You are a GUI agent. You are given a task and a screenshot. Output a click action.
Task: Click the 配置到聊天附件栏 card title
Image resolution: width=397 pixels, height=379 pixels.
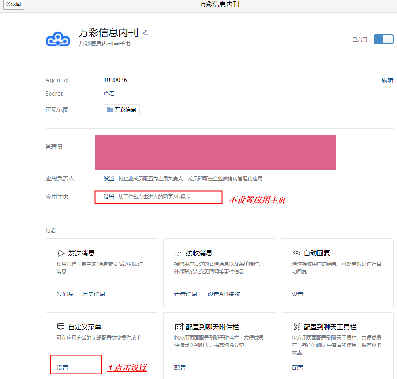coord(213,327)
